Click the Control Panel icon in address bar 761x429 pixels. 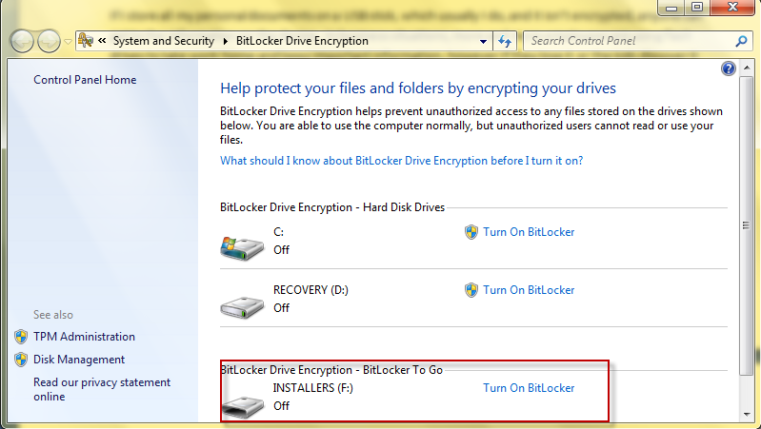point(86,41)
